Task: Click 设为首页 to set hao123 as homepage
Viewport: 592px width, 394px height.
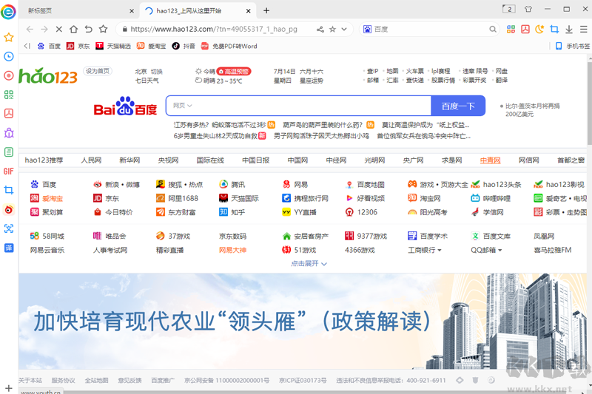Action: (x=97, y=71)
